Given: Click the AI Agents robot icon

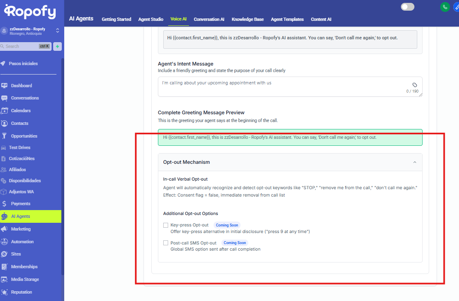Looking at the screenshot, I should pos(4,216).
